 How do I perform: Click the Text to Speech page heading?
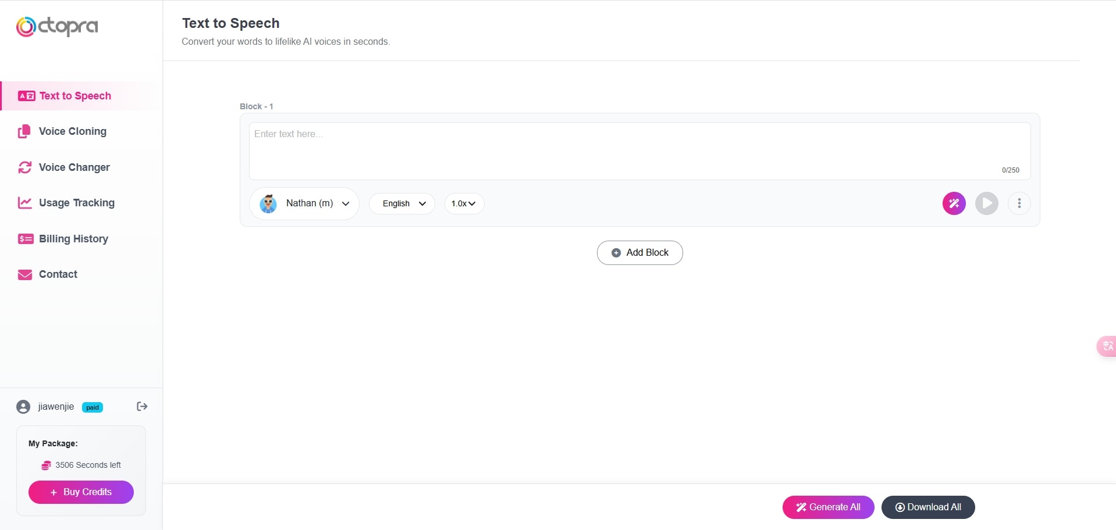point(231,23)
